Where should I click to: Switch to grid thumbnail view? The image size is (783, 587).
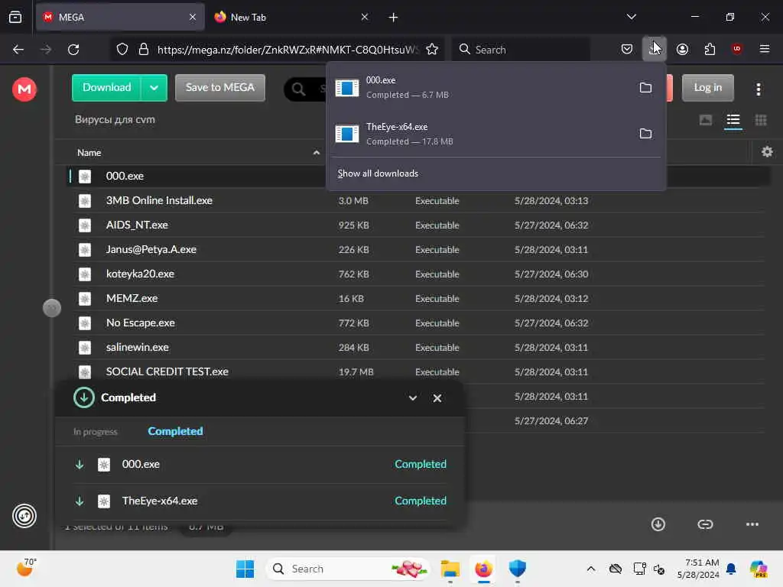pos(761,120)
